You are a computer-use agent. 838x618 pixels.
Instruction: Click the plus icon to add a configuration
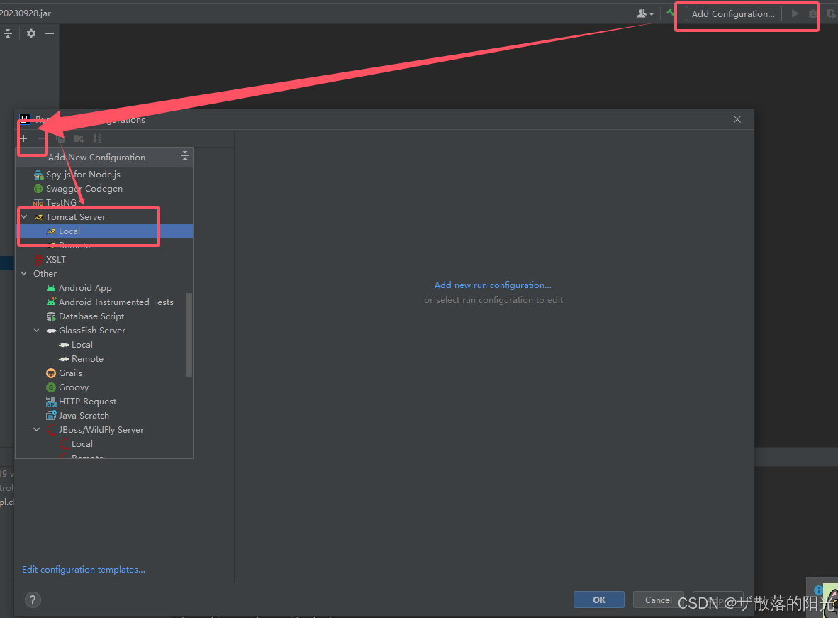coord(23,138)
